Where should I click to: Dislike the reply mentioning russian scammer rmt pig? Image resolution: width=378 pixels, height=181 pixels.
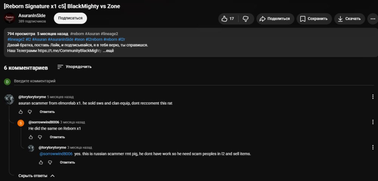[50, 162]
